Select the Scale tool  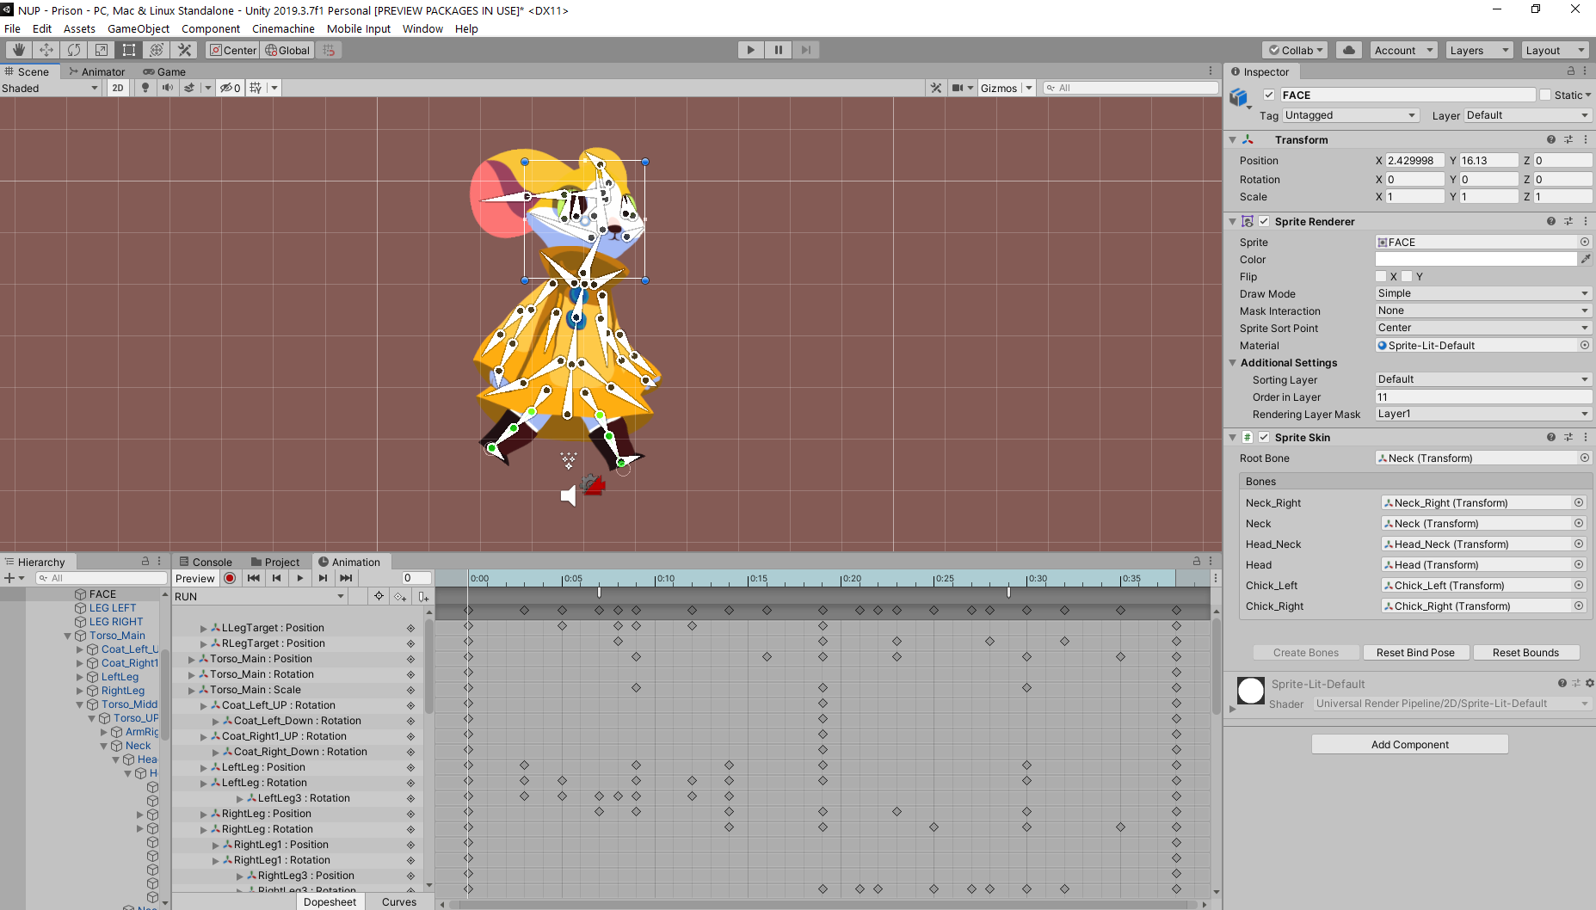pos(102,50)
